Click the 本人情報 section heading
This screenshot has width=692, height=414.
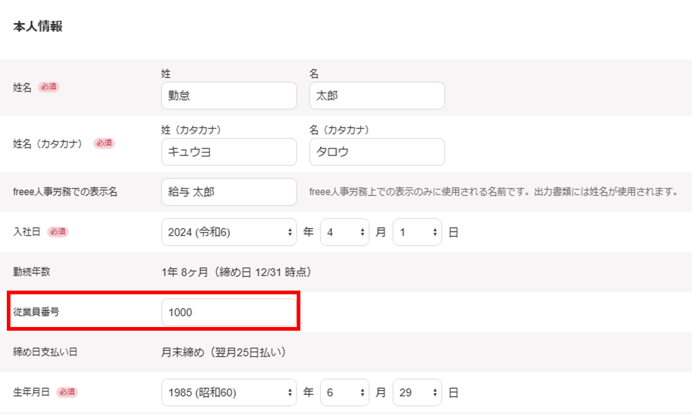pyautogui.click(x=38, y=27)
